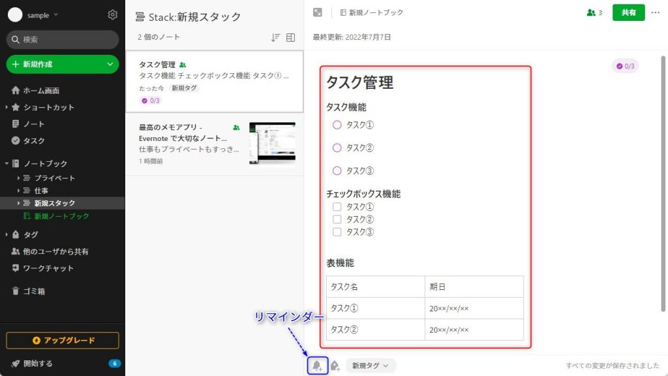Select the タスク管理 note card
This screenshot has height=376, width=668.
pyautogui.click(x=214, y=82)
